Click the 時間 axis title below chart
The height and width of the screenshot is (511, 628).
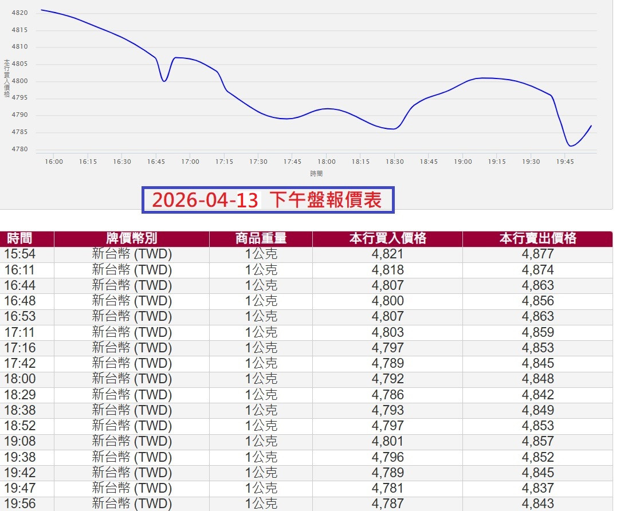pyautogui.click(x=317, y=174)
